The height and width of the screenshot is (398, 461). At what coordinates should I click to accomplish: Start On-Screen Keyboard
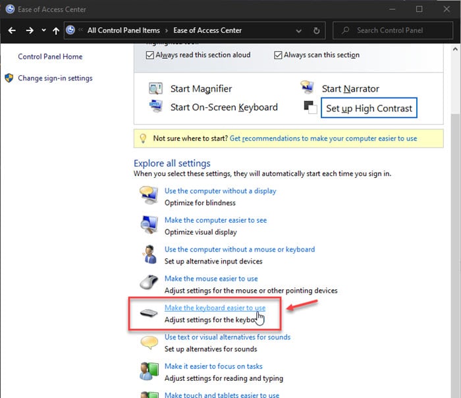pos(224,107)
